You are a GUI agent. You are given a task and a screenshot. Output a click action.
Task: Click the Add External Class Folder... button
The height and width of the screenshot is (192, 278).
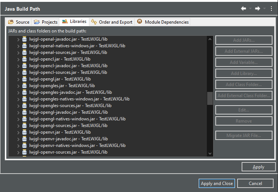point(244,96)
